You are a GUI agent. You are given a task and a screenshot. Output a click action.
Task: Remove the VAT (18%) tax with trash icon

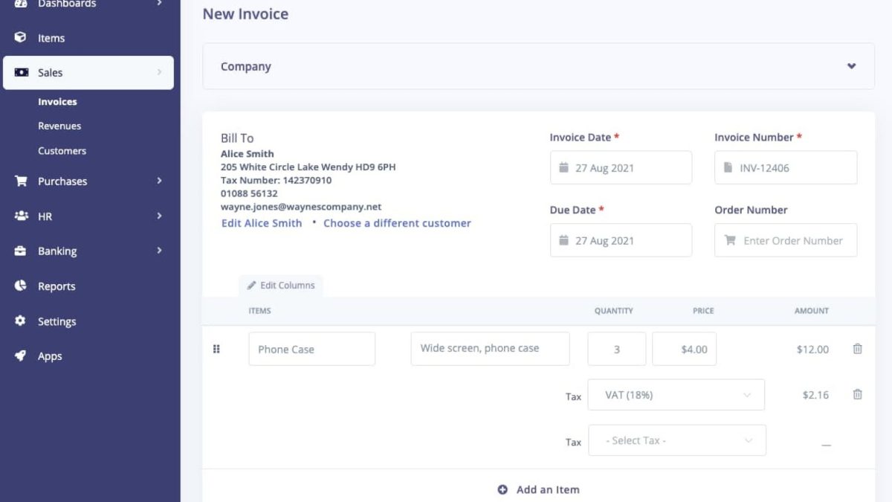pos(857,394)
